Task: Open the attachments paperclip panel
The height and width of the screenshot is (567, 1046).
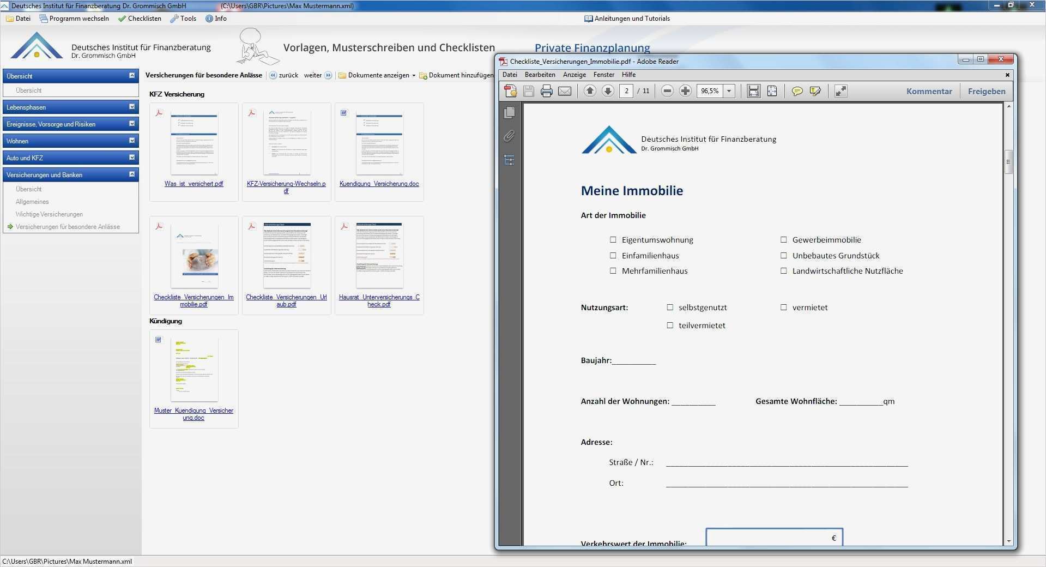Action: 509,136
